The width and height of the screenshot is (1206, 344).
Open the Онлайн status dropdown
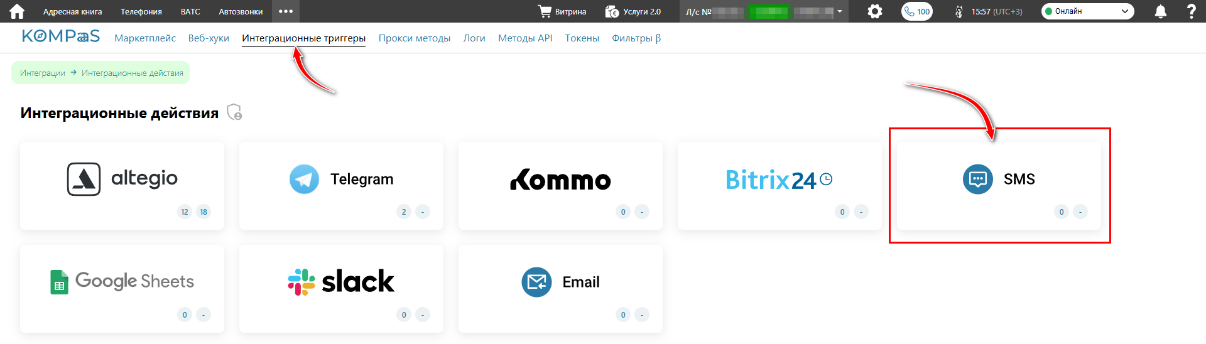pos(1088,11)
